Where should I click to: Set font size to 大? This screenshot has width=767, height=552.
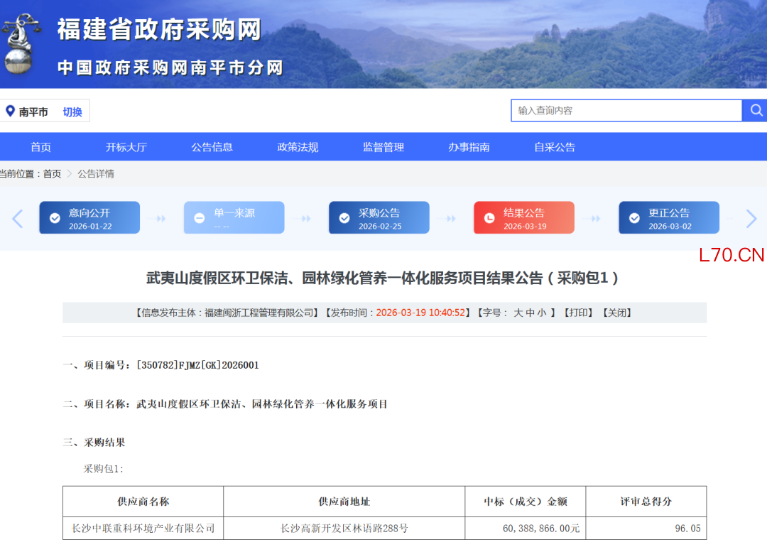pos(518,313)
